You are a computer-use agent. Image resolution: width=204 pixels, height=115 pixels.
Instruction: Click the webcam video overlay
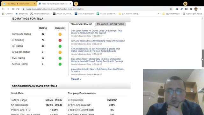coord(173,92)
